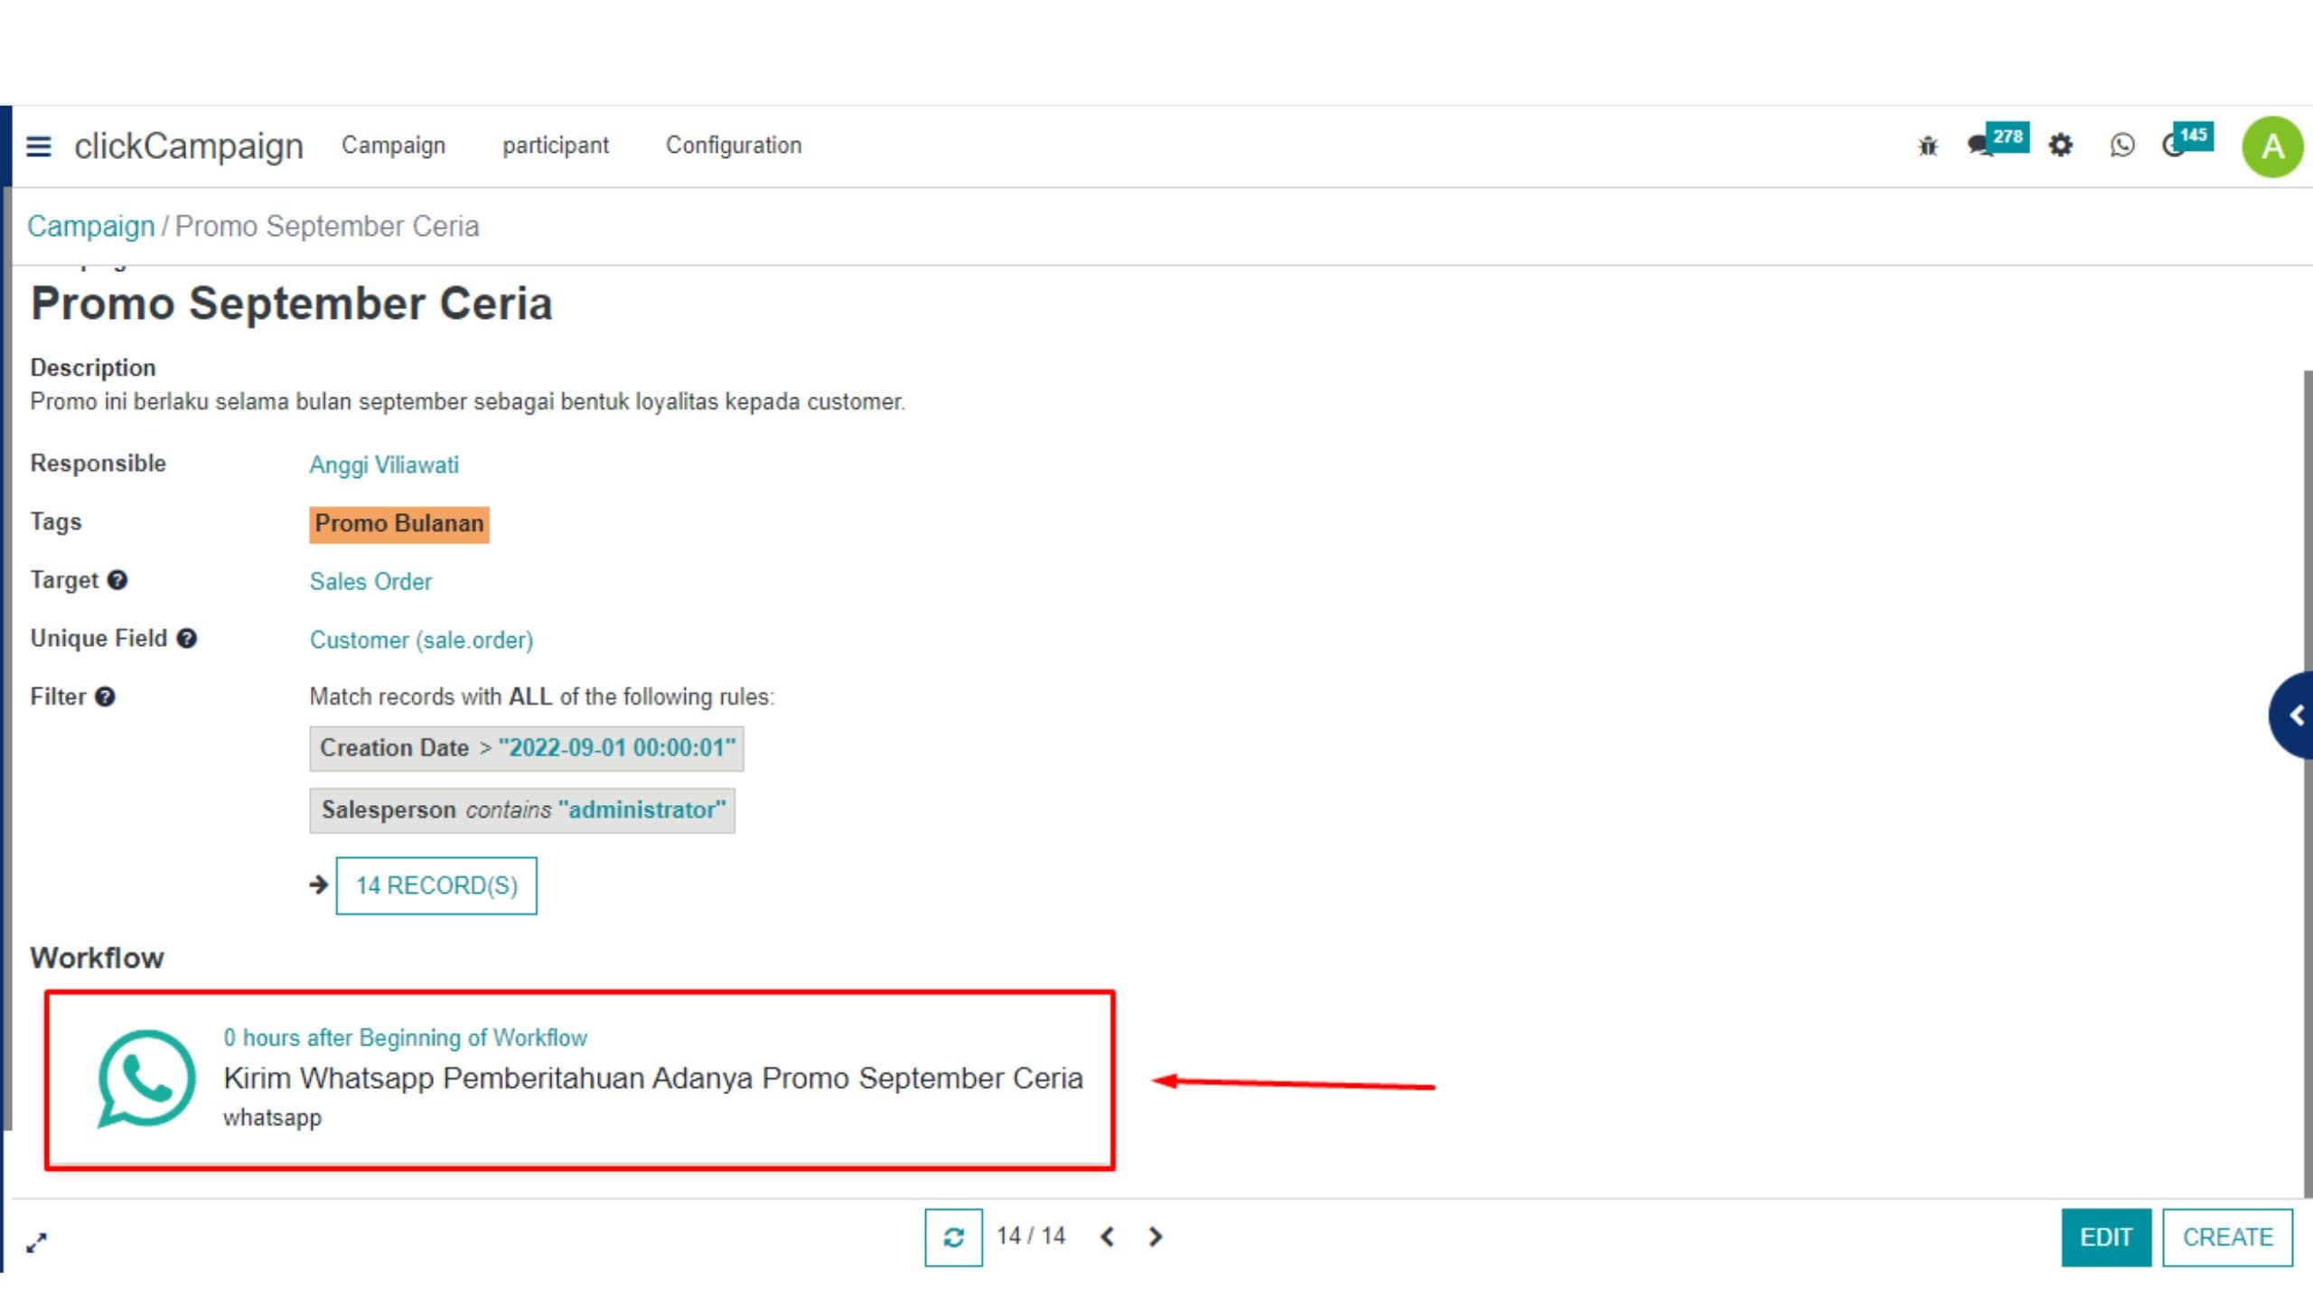Open the Campaign menu
This screenshot has width=2313, height=1301.
pyautogui.click(x=393, y=145)
